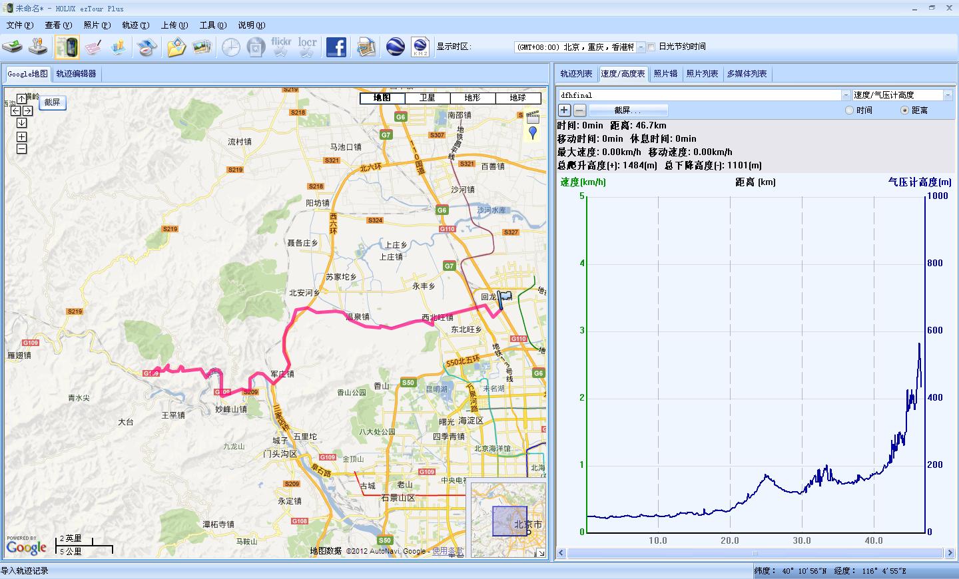Click the map zoom-out minus button
The width and height of the screenshot is (959, 579).
22,149
